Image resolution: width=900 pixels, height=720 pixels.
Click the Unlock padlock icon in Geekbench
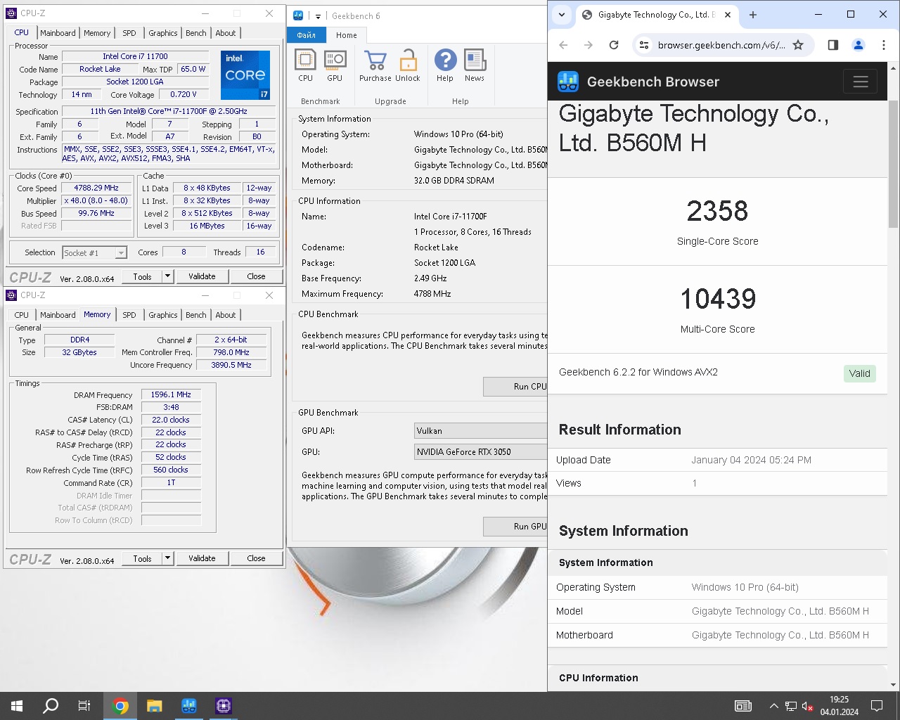[x=408, y=65]
